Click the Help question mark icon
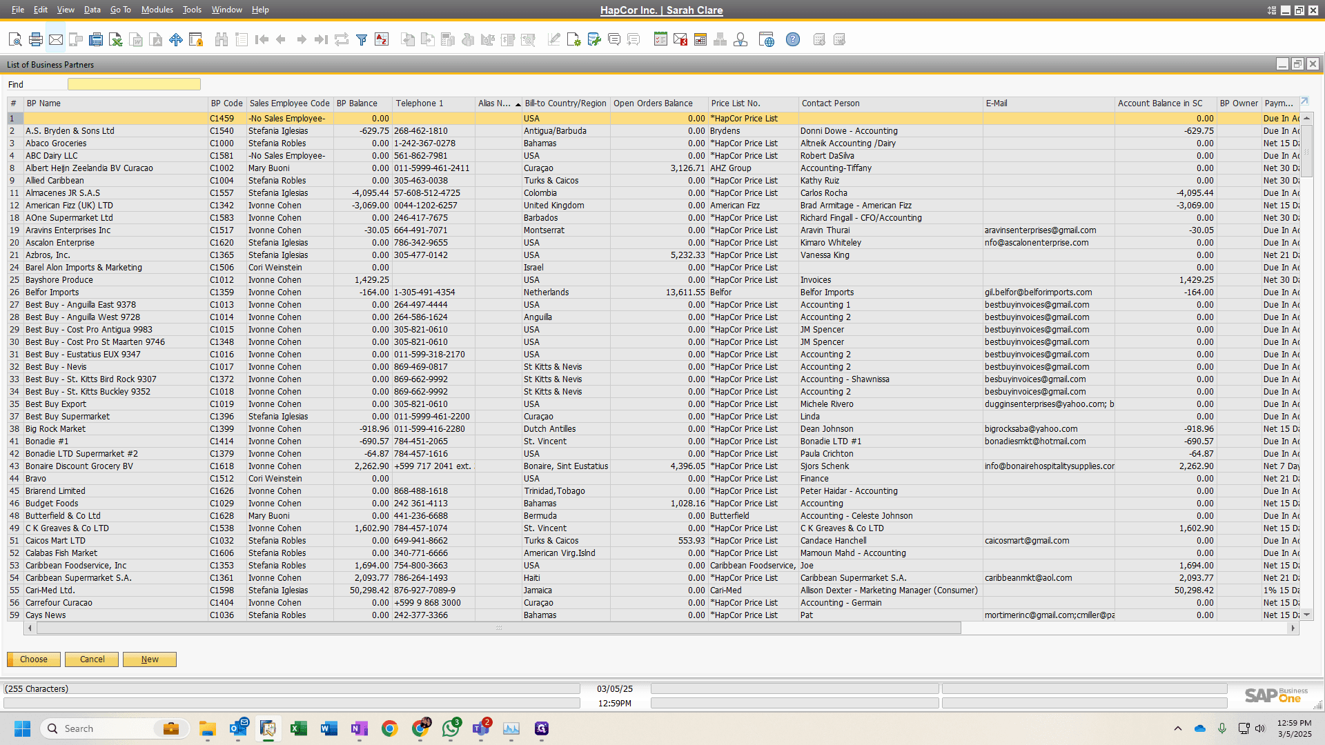The image size is (1325, 745). click(793, 39)
